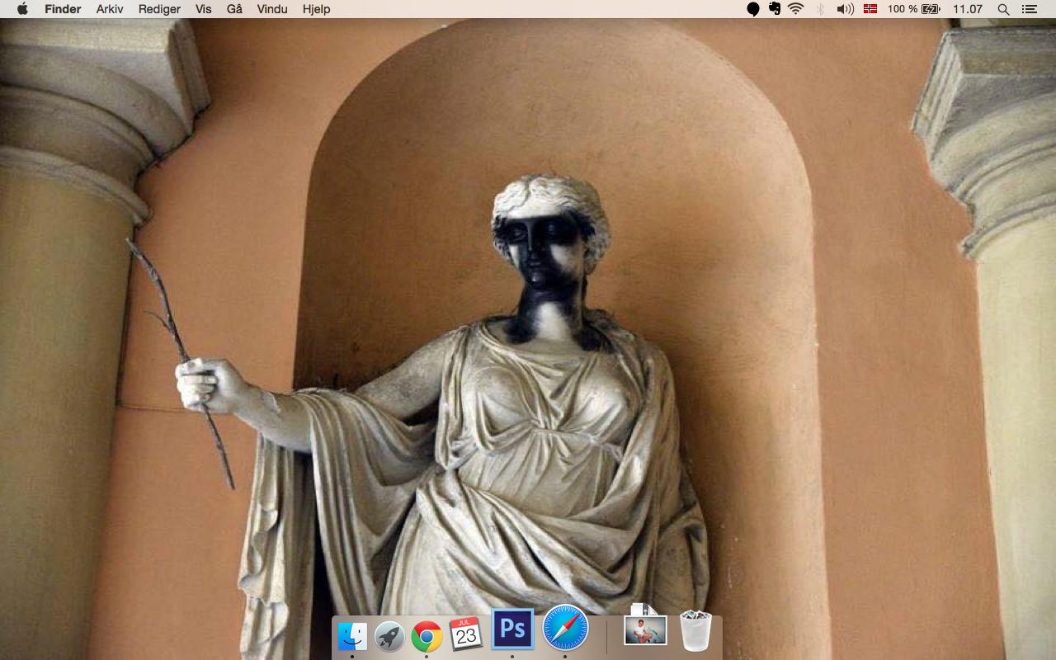Open the Rediger menu
1056x660 pixels.
coord(159,9)
